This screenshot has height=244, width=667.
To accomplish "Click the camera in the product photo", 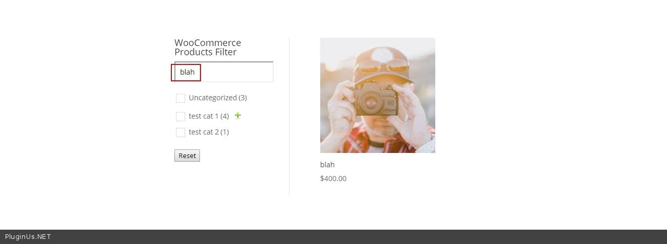I will [x=374, y=99].
